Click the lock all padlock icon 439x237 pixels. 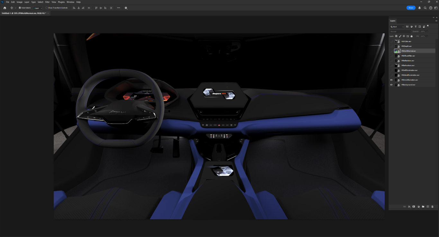411,36
